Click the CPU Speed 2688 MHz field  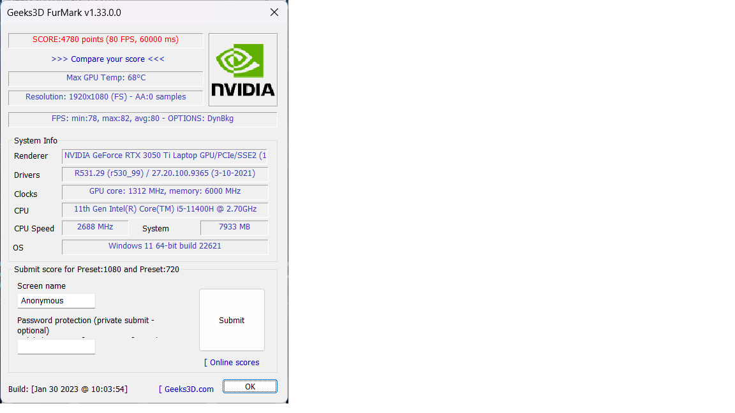[x=95, y=227]
